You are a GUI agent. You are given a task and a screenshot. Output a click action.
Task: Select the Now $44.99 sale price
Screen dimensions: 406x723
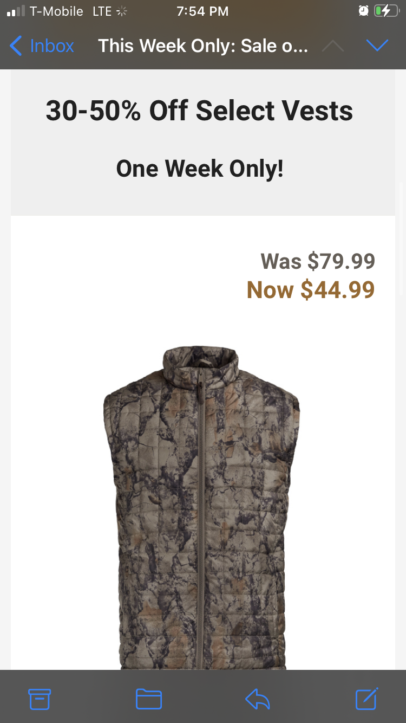click(311, 289)
